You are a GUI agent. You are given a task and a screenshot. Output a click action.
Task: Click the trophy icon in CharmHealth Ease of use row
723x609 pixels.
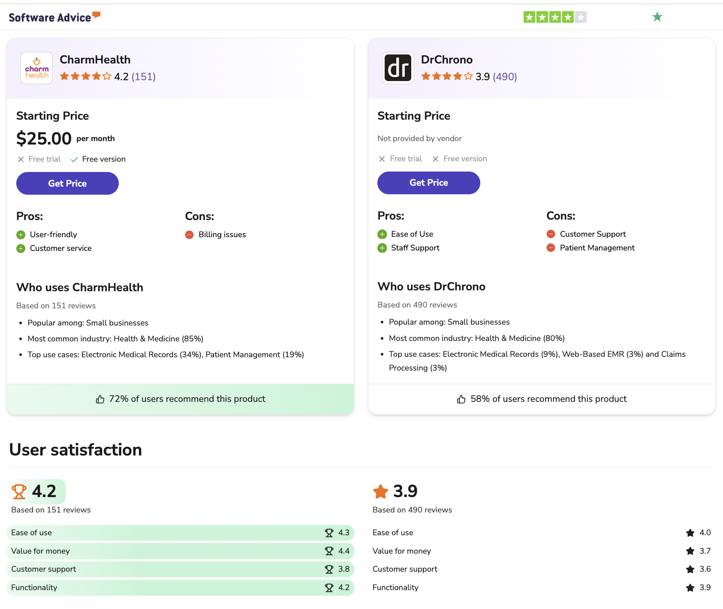(x=329, y=533)
